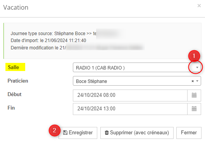Click the Date d'import text line
205x142 pixels.
pos(48,41)
